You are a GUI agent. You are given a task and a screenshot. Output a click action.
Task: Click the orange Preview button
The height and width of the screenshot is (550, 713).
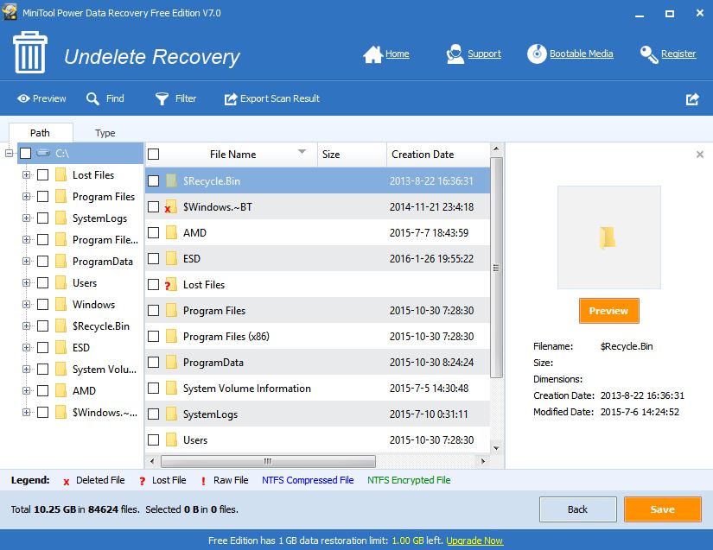(609, 311)
